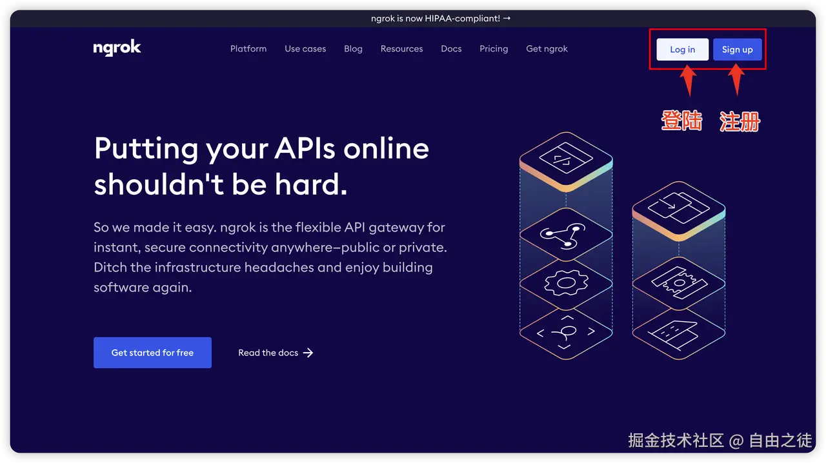Open the HIPAA-compliant announcement banner
826x463 pixels.
(x=441, y=18)
